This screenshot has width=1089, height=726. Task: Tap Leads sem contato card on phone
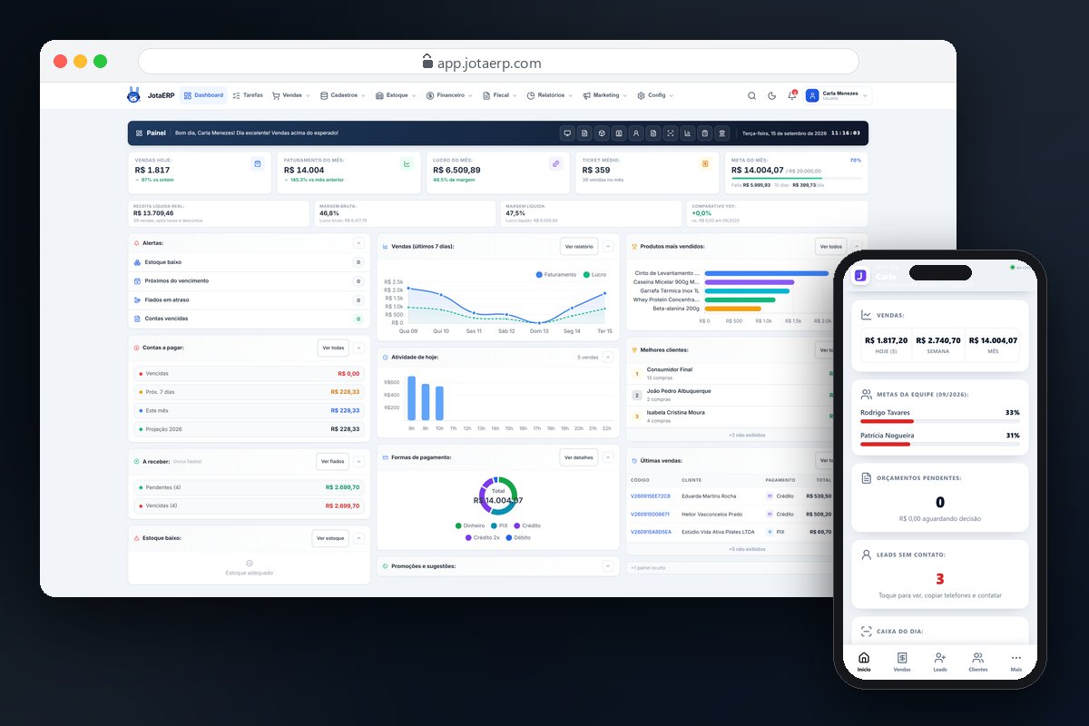tap(939, 574)
